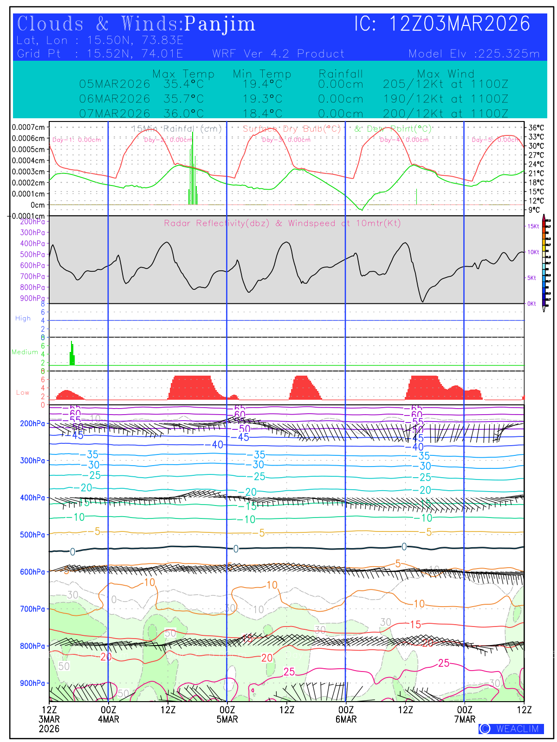Screen dimensions: 557x742
Task: Click the 00Z 5MAR time axis label
Action: [227, 715]
